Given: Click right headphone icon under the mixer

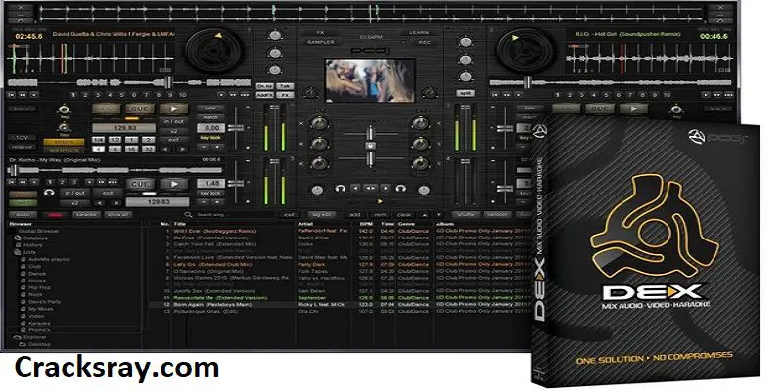Looking at the screenshot, I should click(400, 189).
